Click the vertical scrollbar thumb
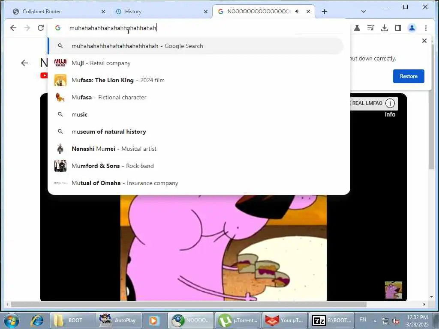The image size is (439, 329). [431, 106]
